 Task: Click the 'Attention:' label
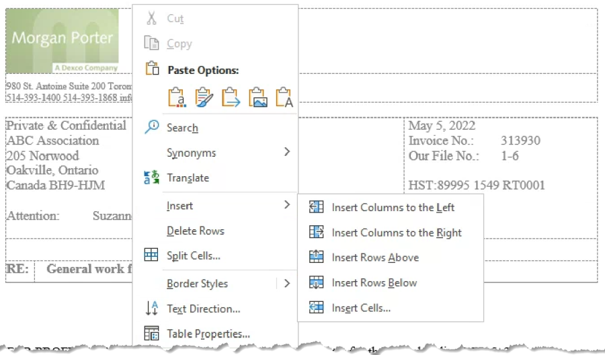[33, 215]
